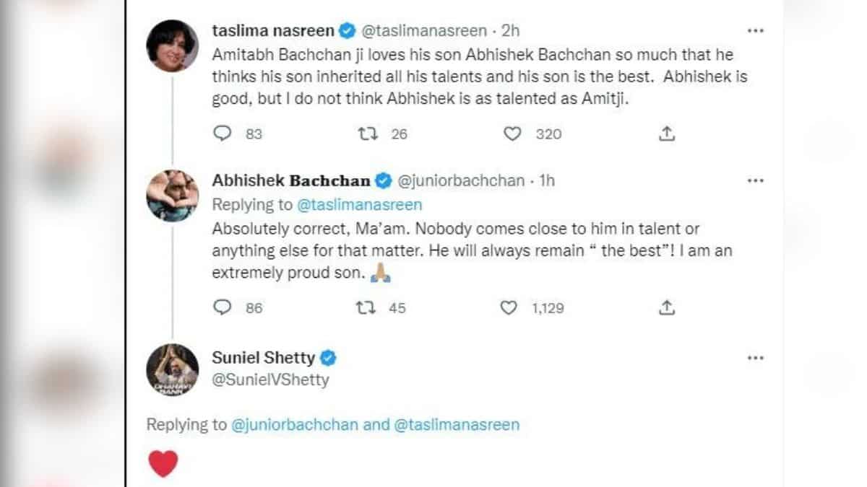
Task: Retweet Abhishek Bachchan's reply
Action: coord(367,308)
